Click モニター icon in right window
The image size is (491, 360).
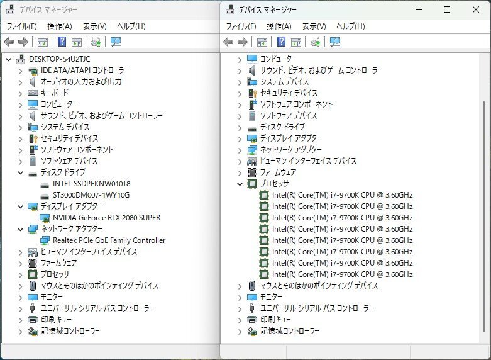point(252,297)
